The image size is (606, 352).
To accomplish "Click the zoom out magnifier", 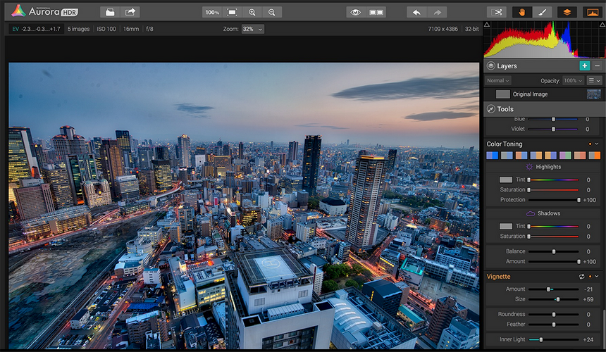I will coord(272,13).
